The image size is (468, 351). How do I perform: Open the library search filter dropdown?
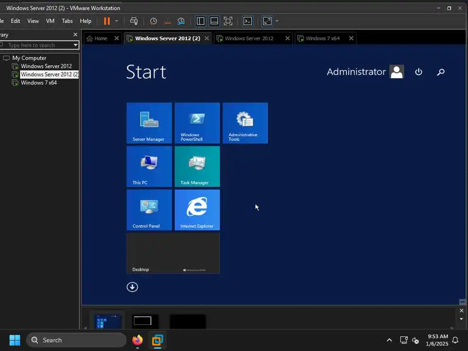click(75, 45)
